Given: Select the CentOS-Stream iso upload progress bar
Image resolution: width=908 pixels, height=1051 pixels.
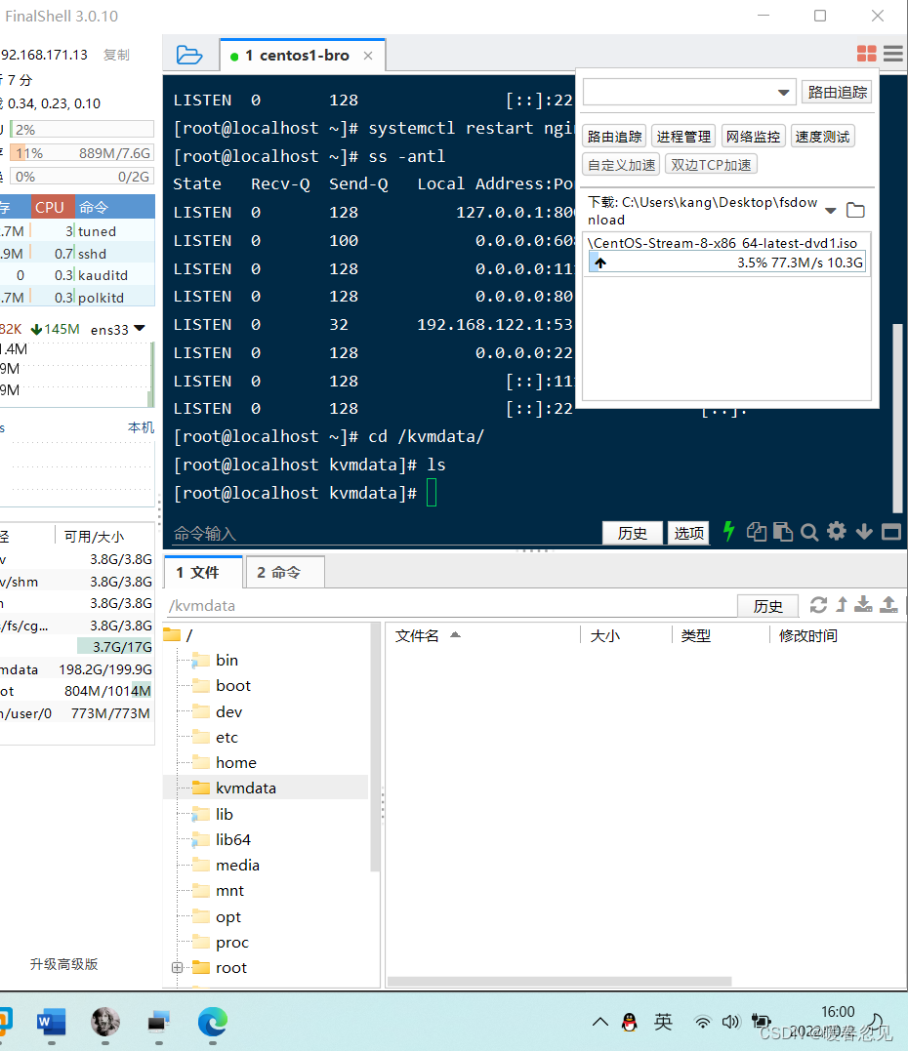Looking at the screenshot, I should [x=727, y=263].
